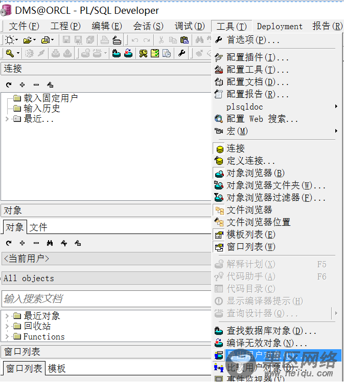This screenshot has width=344, height=382.
Task: Click the Open file folder toolbar icon
Action: coord(28,40)
